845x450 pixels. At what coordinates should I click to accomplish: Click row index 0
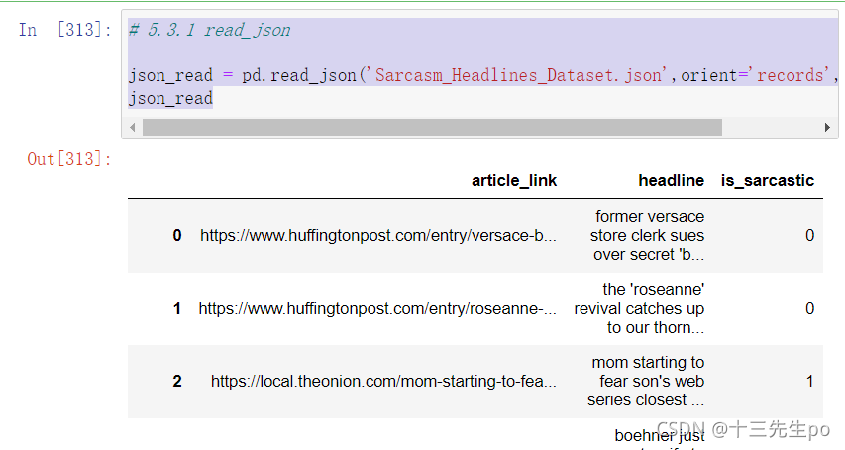coord(177,235)
